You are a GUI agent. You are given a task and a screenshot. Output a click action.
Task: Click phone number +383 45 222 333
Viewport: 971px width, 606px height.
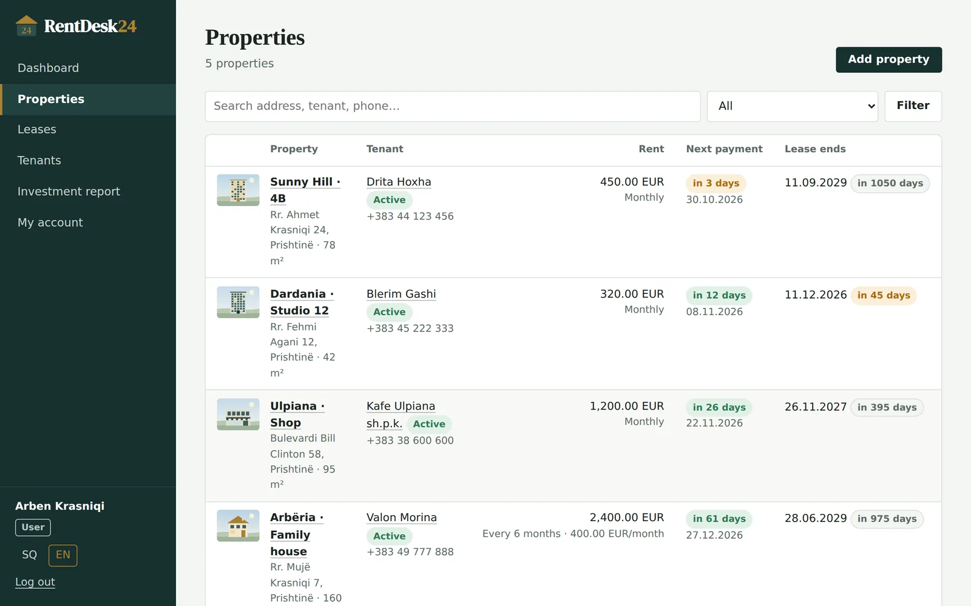410,328
